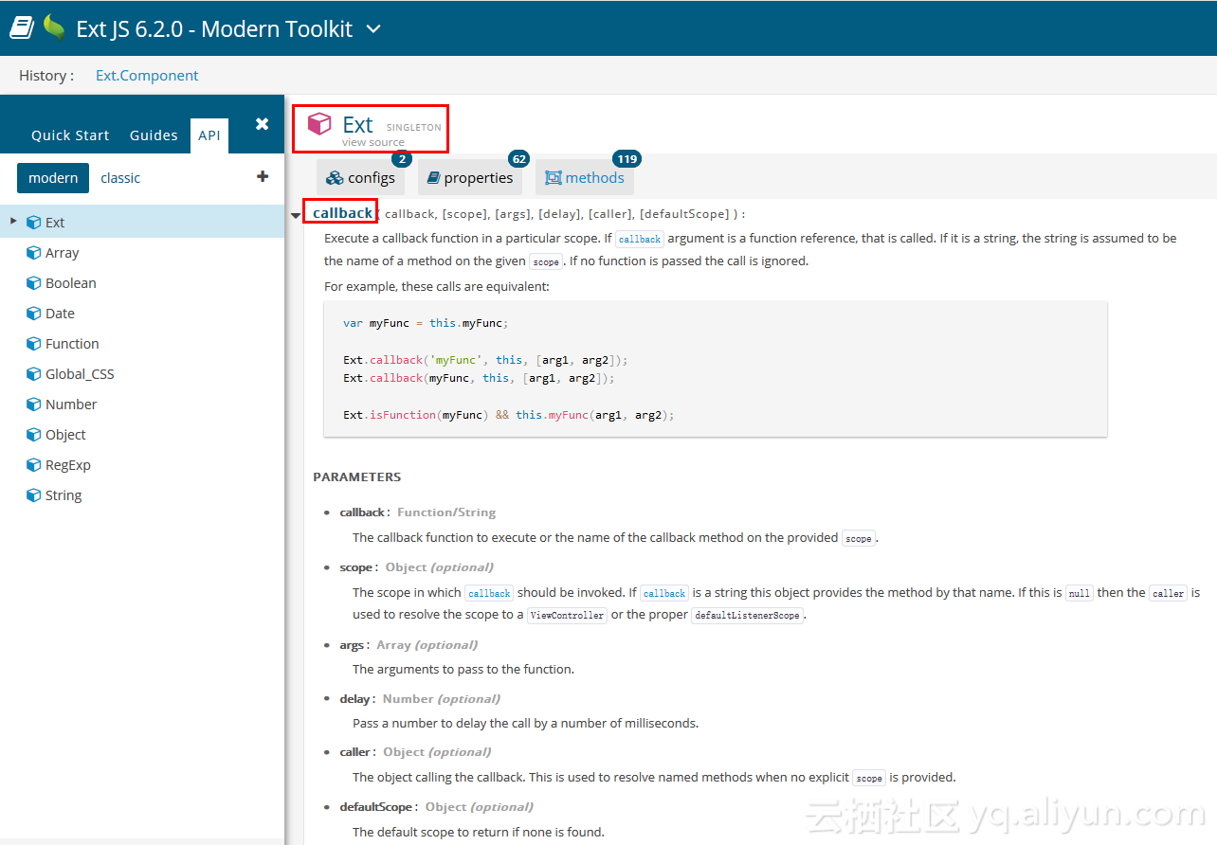Click cube icon beside String

tap(34, 495)
